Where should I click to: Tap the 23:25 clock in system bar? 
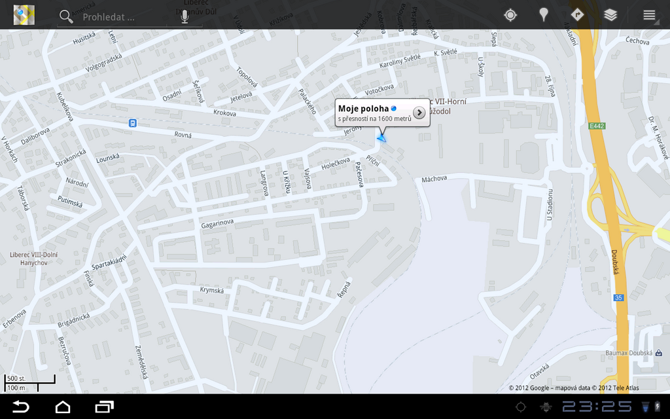click(x=596, y=407)
